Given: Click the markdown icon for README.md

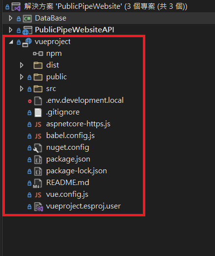Looking at the screenshot, I should tap(37, 183).
